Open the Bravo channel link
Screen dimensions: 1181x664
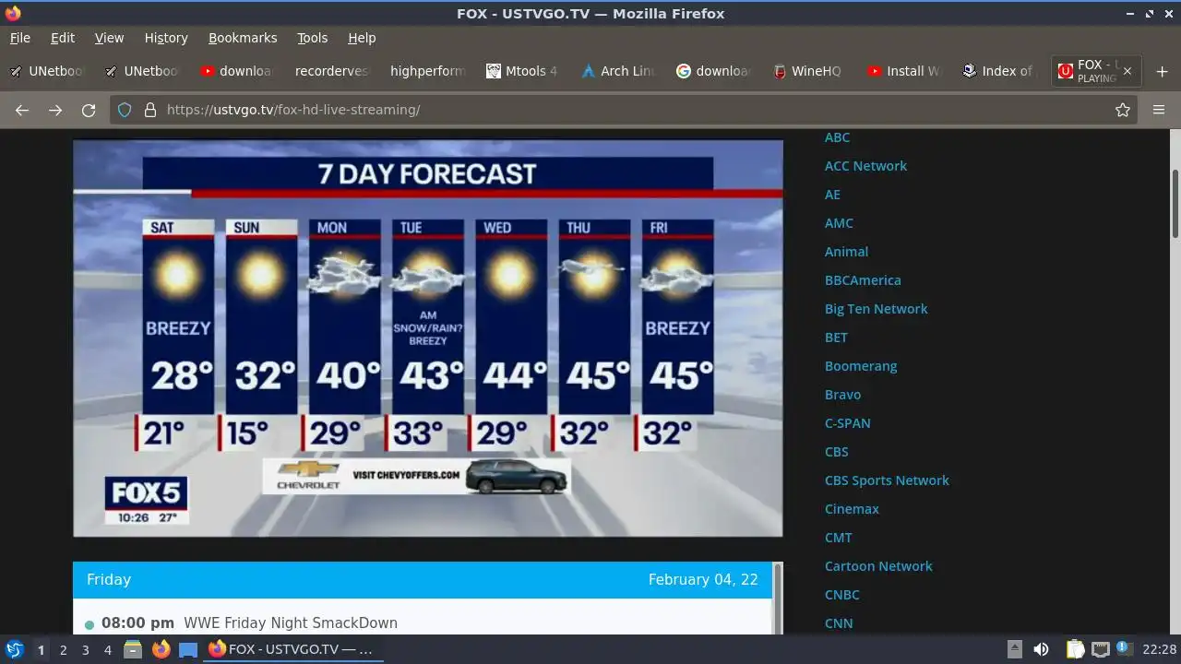pyautogui.click(x=842, y=395)
